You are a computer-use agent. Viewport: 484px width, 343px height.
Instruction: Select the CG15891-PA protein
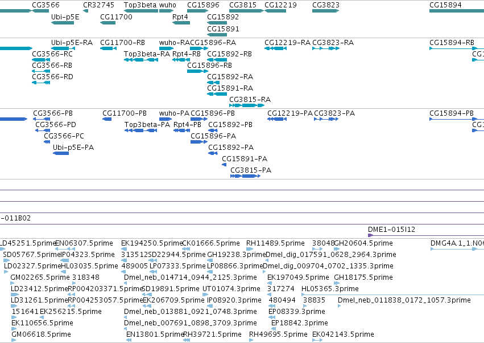click(245, 160)
